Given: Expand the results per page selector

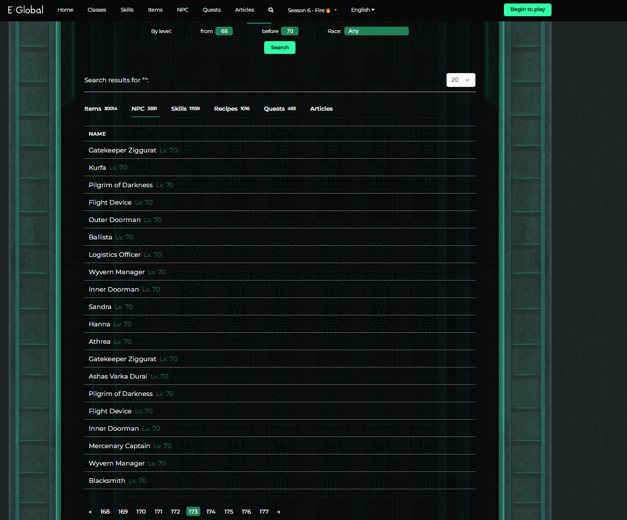Looking at the screenshot, I should [460, 80].
